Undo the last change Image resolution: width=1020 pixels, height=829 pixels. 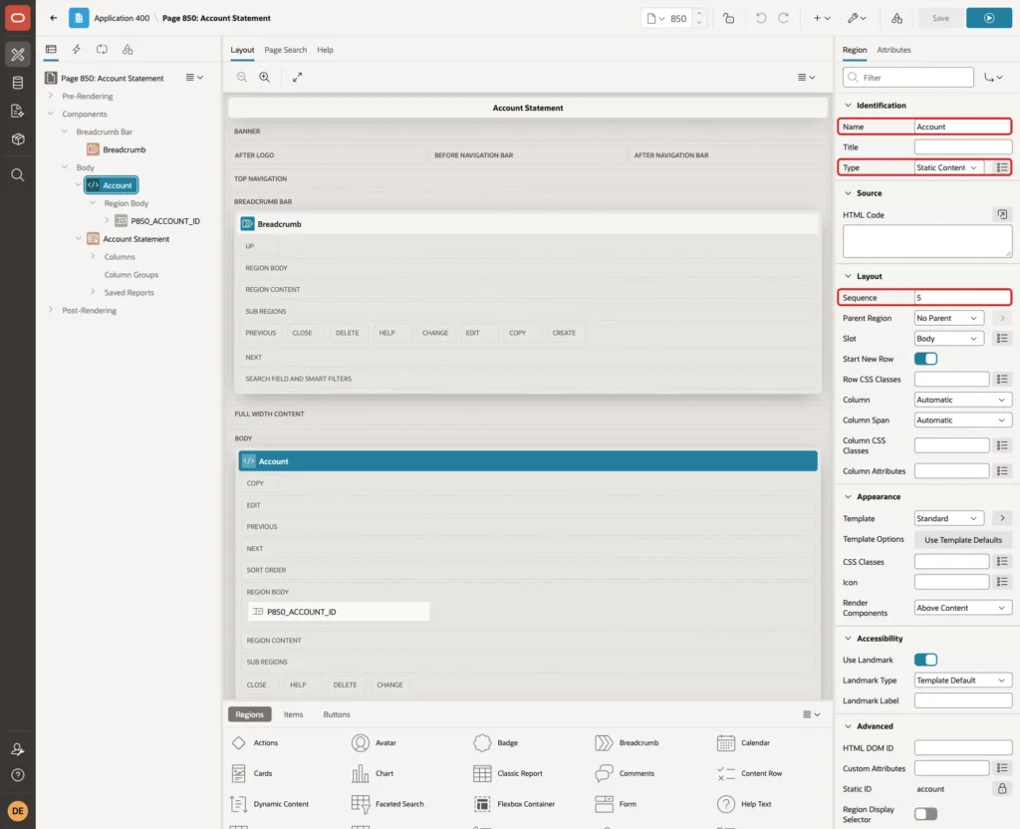(760, 18)
